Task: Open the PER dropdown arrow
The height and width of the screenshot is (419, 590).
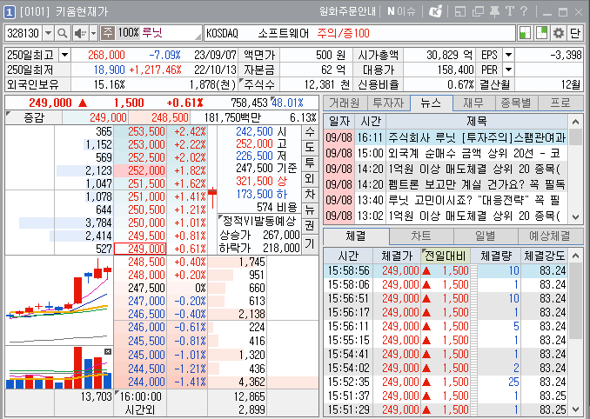Action: [508, 70]
